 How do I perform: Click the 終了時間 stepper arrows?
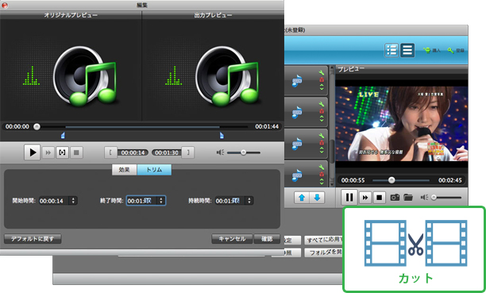[161, 201]
